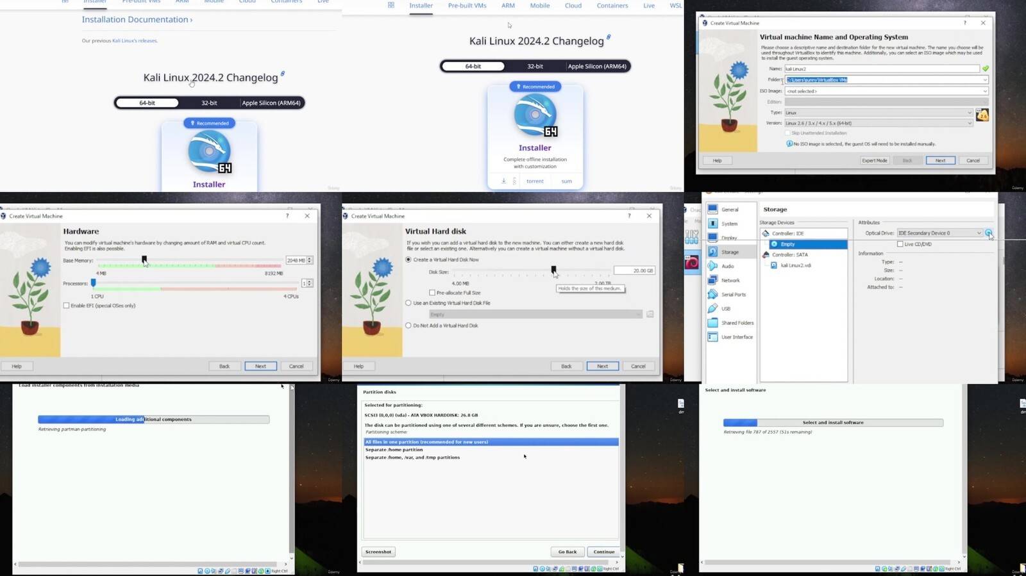Select Create a Virtual Hard Disk Now
The image size is (1026, 576).
click(x=408, y=259)
